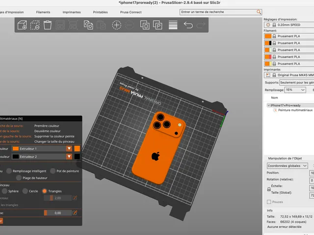Click the Paste toolbar icon

pyautogui.click(x=101, y=25)
